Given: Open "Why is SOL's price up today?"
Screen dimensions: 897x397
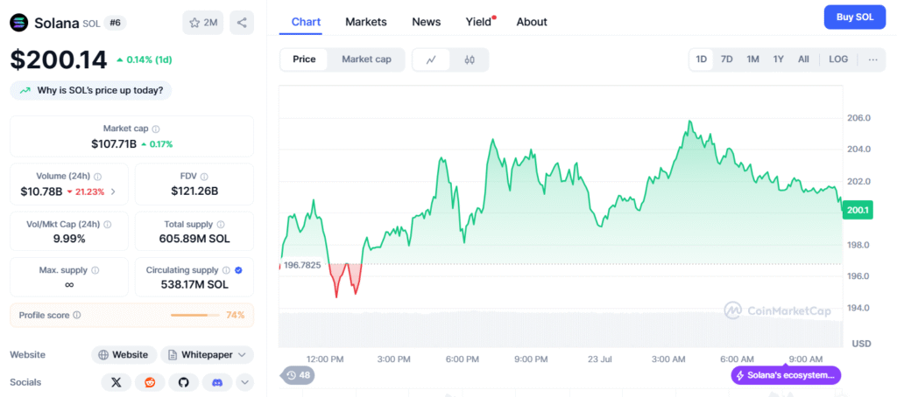Looking at the screenshot, I should point(91,90).
